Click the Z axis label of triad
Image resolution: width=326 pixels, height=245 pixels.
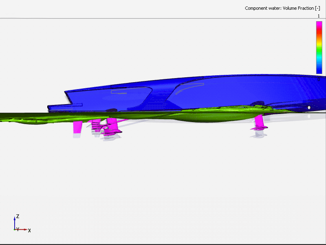pyautogui.click(x=18, y=217)
